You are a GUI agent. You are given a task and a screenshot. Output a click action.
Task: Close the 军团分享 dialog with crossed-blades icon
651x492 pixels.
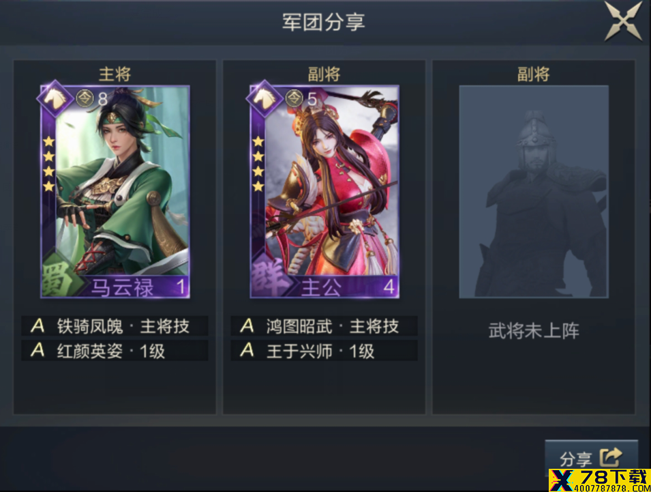623,20
